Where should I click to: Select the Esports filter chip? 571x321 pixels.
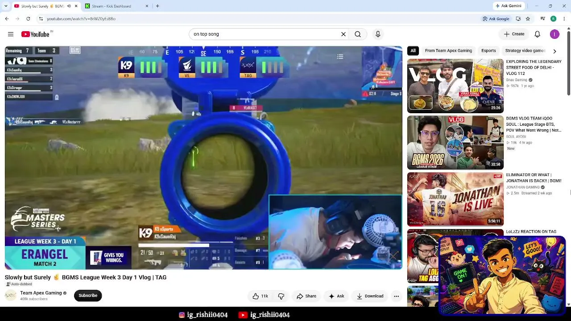click(x=488, y=51)
